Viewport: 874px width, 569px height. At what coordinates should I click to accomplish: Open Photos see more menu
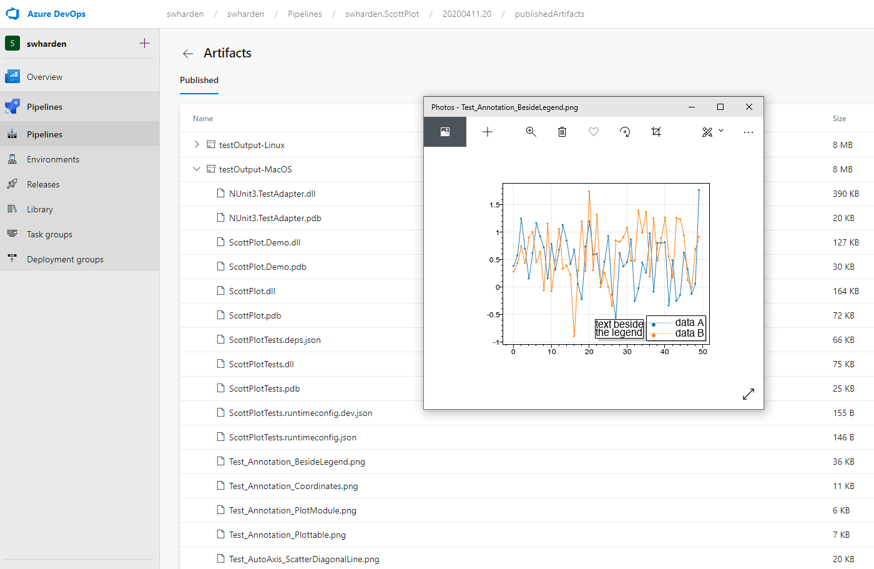click(748, 132)
